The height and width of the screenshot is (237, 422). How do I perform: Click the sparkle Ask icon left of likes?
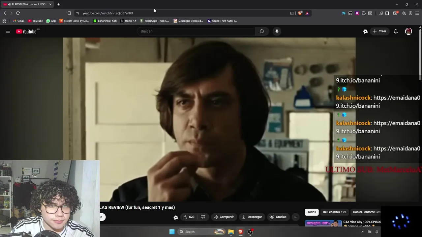tap(176, 217)
